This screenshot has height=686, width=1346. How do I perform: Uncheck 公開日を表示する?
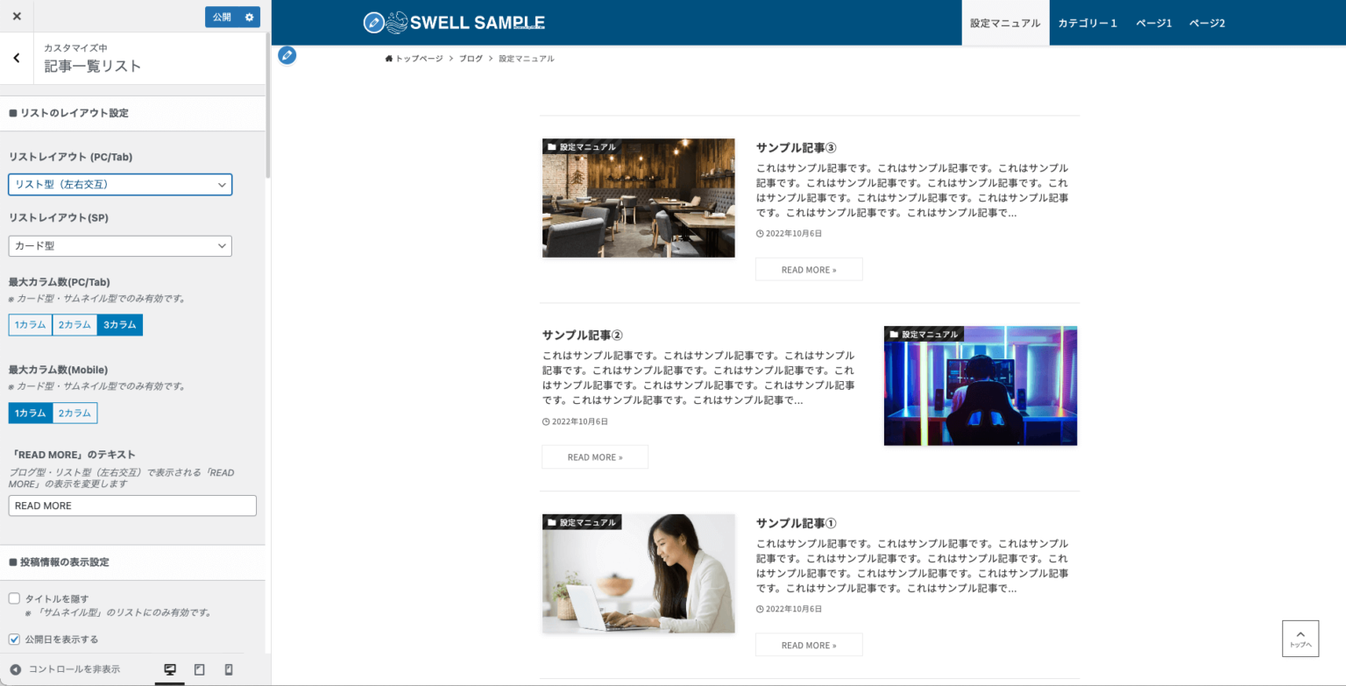13,639
